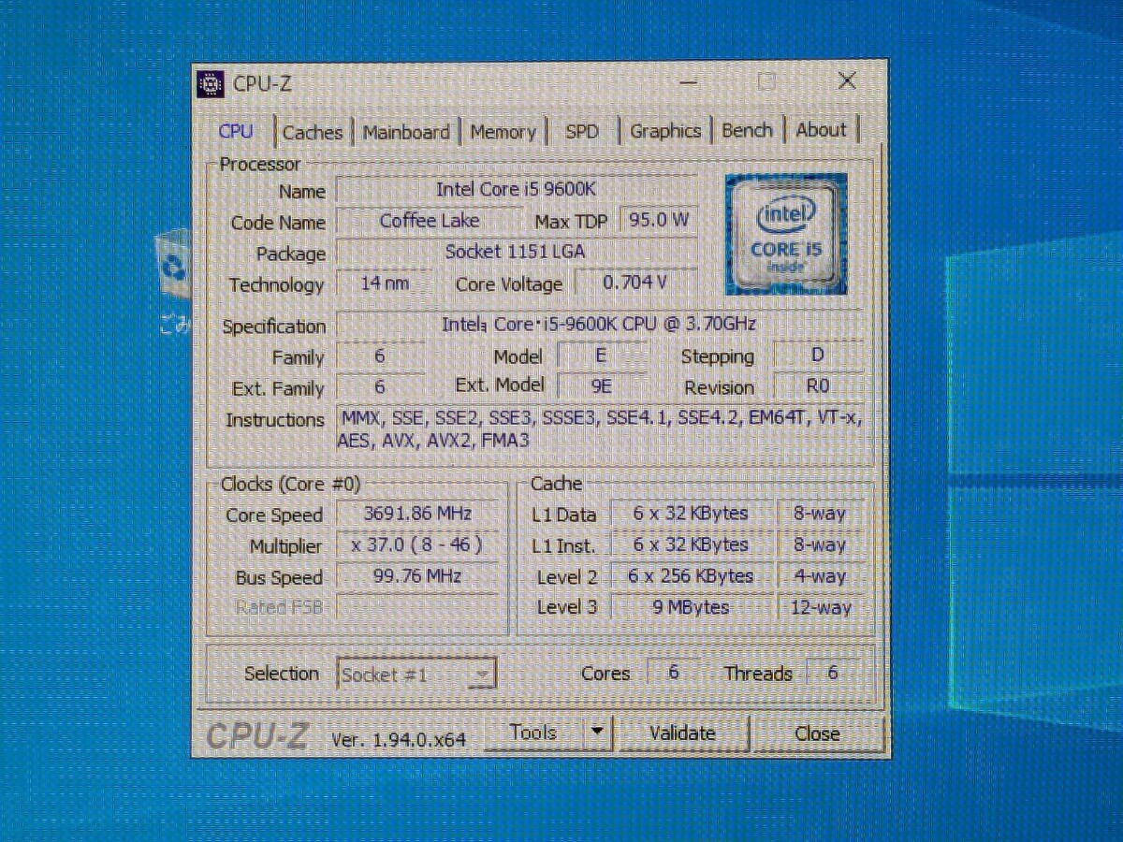The width and height of the screenshot is (1123, 842).
Task: Switch to the Mainboard tab
Action: 406,132
